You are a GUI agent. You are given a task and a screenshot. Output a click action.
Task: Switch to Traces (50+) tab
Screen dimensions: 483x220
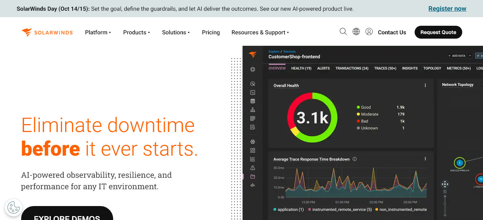coord(385,68)
